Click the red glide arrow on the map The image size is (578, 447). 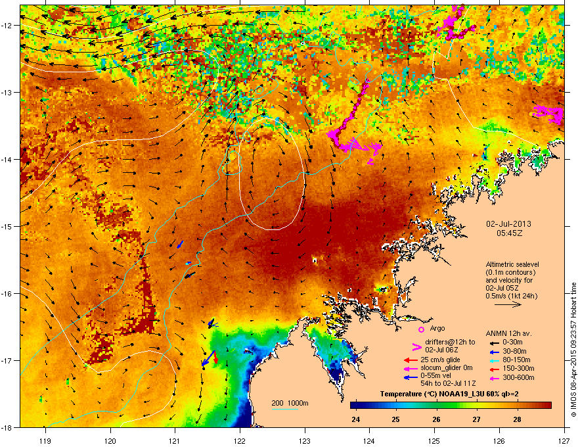tap(216, 357)
